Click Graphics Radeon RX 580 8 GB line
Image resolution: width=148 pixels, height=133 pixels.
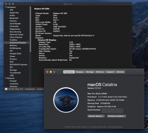click(x=102, y=107)
